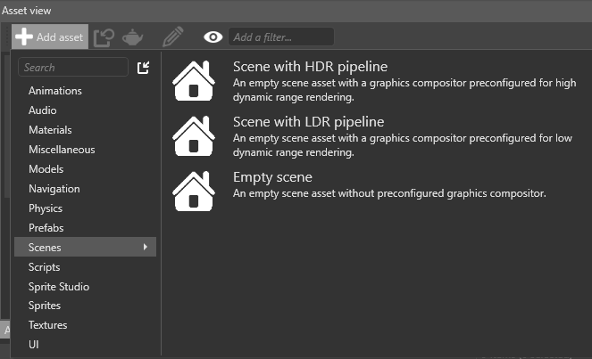The width and height of the screenshot is (592, 359).
Task: Select the Materials category
Action: (50, 130)
